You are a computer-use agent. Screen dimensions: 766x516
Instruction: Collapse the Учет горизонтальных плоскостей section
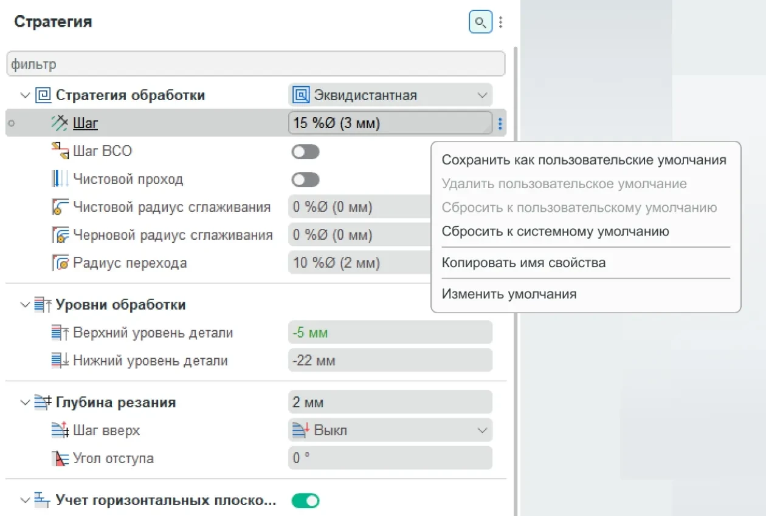tap(25, 500)
